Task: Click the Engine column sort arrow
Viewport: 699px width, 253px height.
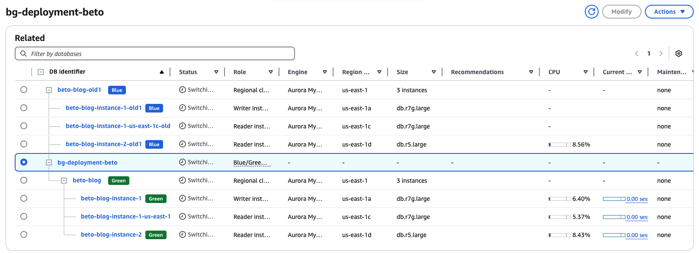Action: click(x=325, y=72)
